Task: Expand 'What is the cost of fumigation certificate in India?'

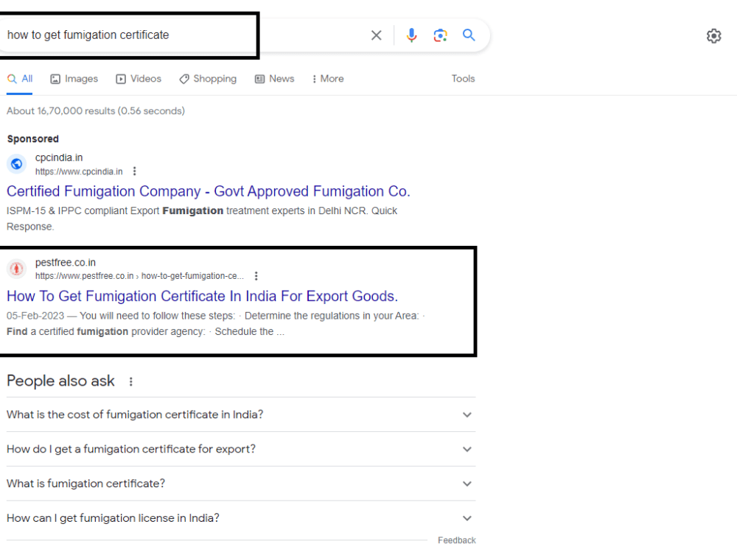Action: [241, 414]
